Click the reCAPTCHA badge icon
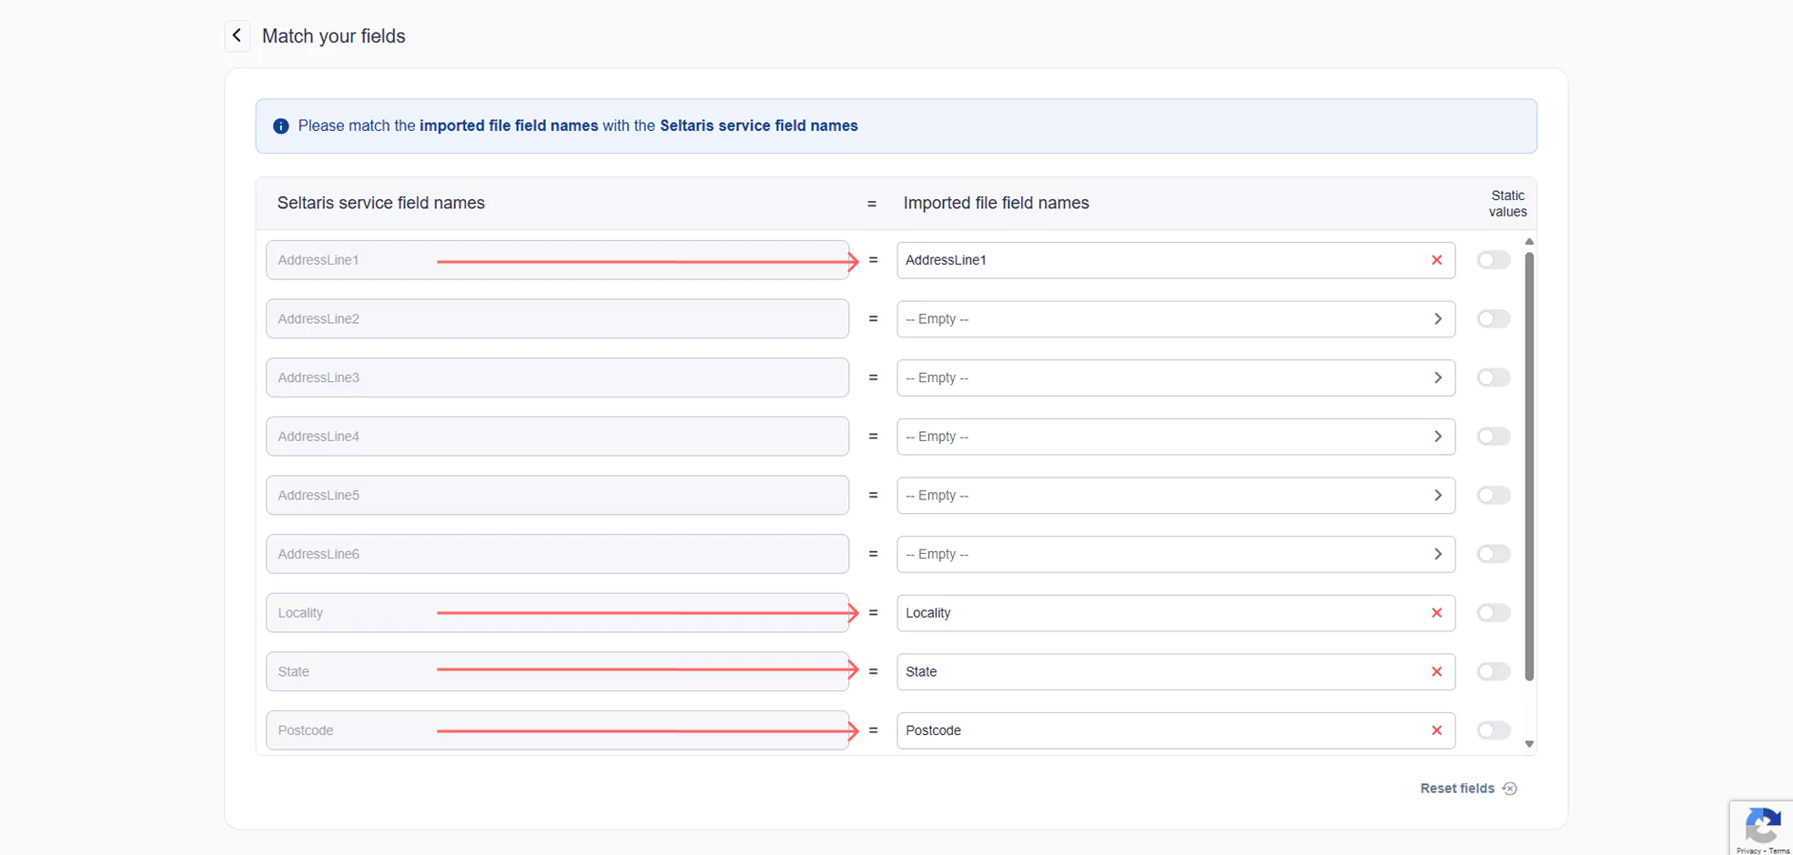This screenshot has height=855, width=1793. 1762,826
